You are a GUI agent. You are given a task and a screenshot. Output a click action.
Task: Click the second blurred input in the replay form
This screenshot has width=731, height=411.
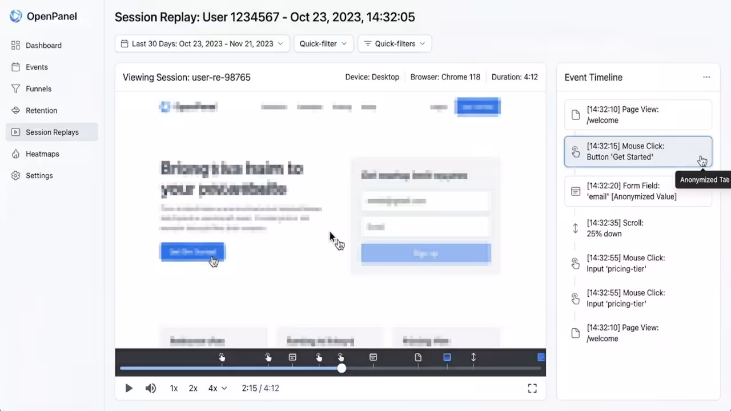click(x=426, y=227)
